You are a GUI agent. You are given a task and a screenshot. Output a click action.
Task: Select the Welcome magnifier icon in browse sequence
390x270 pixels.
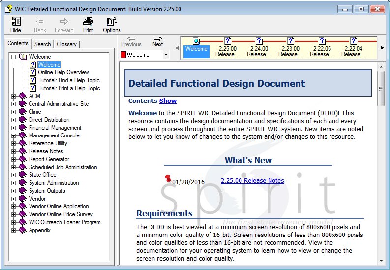tap(196, 41)
